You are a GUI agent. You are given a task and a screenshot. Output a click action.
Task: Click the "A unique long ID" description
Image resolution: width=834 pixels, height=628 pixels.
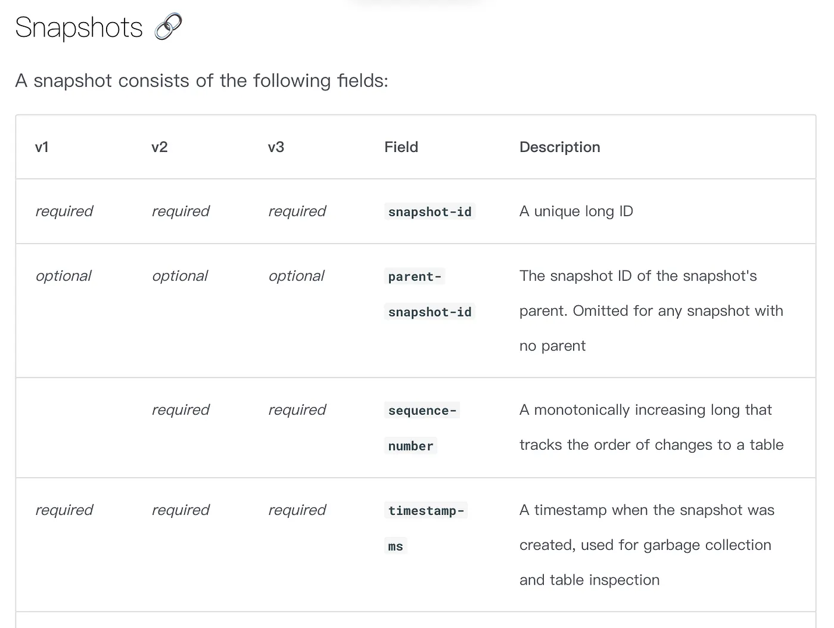(x=576, y=212)
